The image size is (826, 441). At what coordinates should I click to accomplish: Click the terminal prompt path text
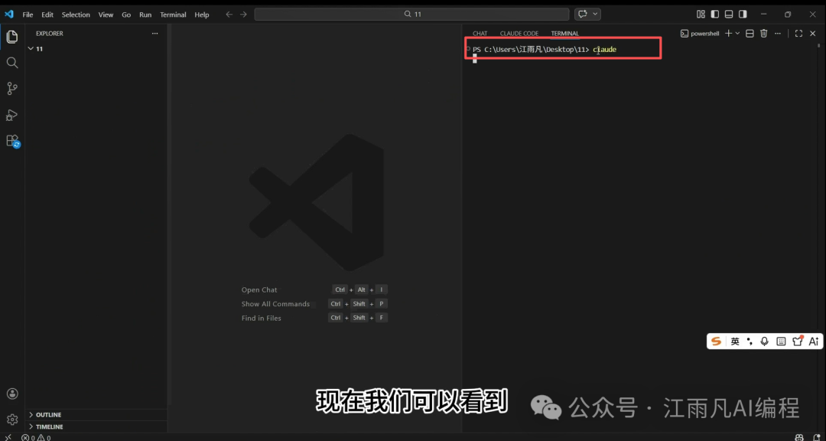tap(531, 50)
